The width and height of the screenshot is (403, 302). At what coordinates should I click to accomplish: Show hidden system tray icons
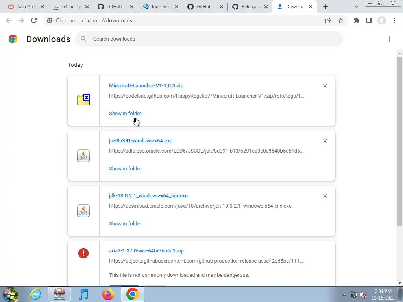pos(344,295)
